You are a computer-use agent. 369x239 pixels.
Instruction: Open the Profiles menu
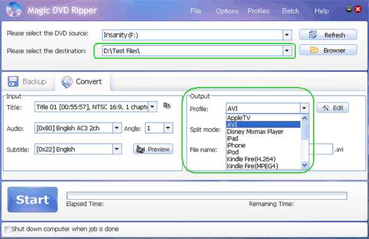(258, 11)
